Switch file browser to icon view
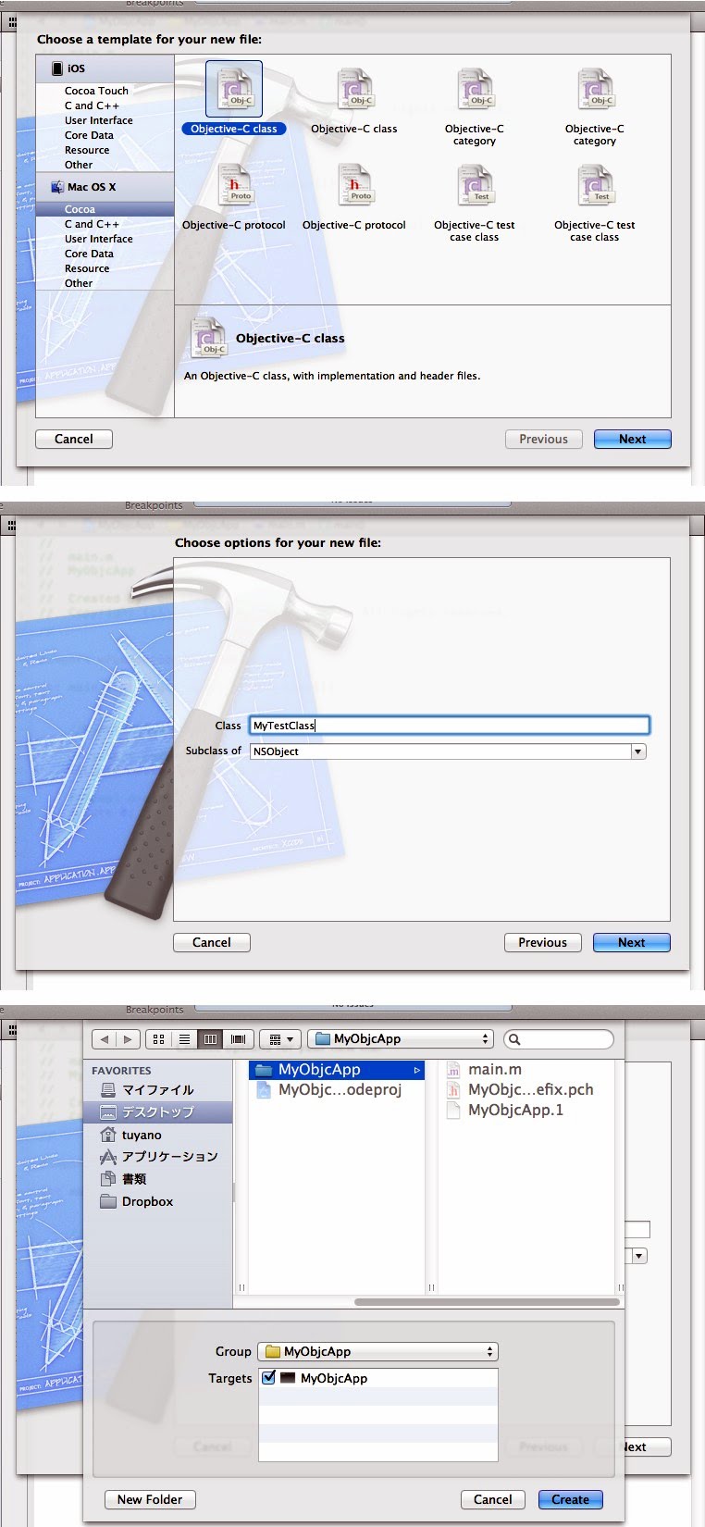Screen dimensions: 705x1527 [x=158, y=1039]
